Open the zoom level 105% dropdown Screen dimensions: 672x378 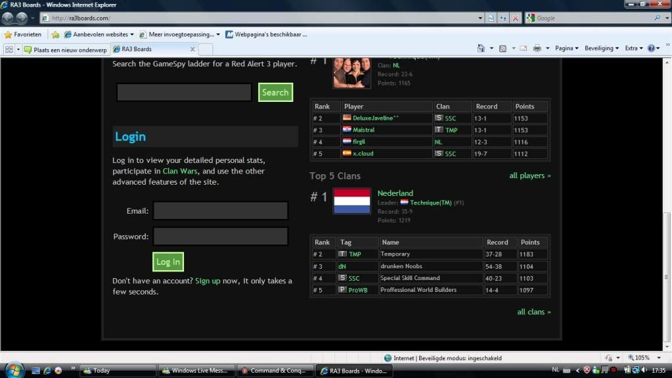click(659, 358)
